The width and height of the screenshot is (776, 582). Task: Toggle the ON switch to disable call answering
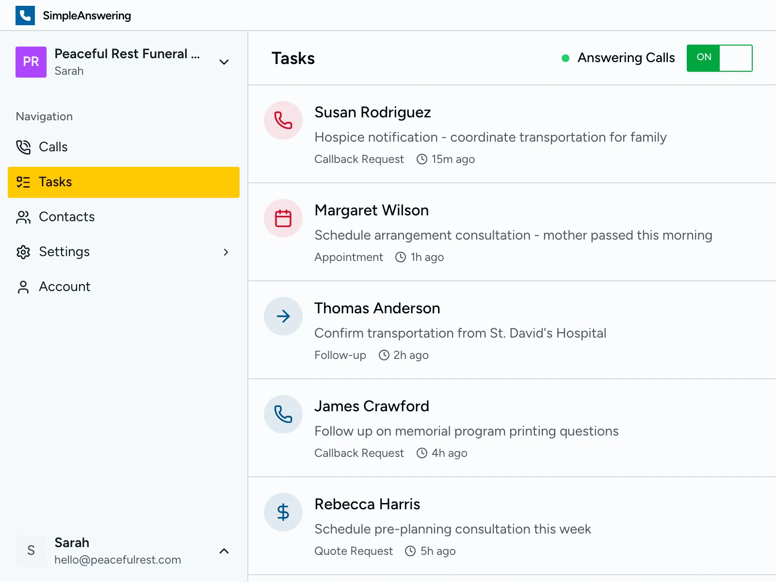[719, 58]
